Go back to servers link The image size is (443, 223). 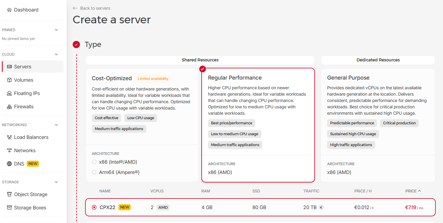pos(92,8)
